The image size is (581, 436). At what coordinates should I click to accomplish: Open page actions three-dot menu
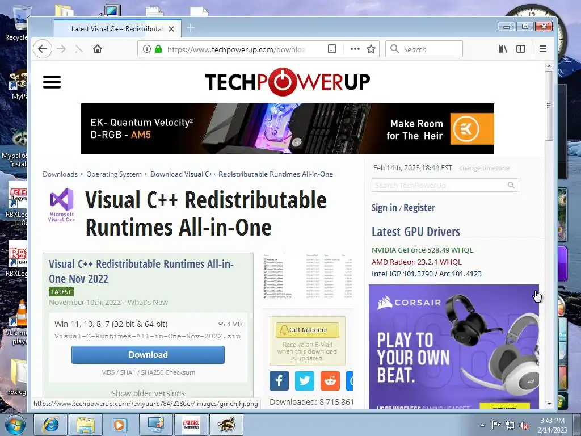355,49
